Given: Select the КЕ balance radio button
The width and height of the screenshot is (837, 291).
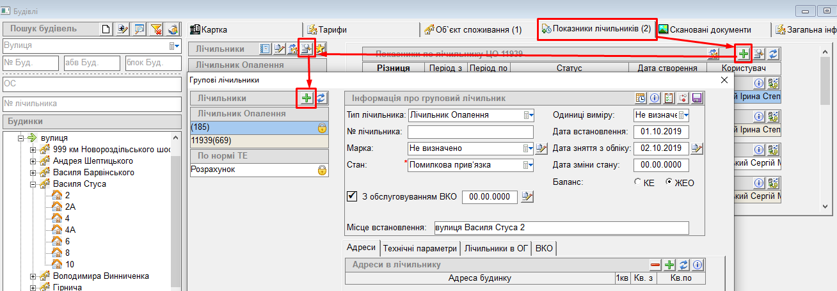Looking at the screenshot, I should 638,182.
